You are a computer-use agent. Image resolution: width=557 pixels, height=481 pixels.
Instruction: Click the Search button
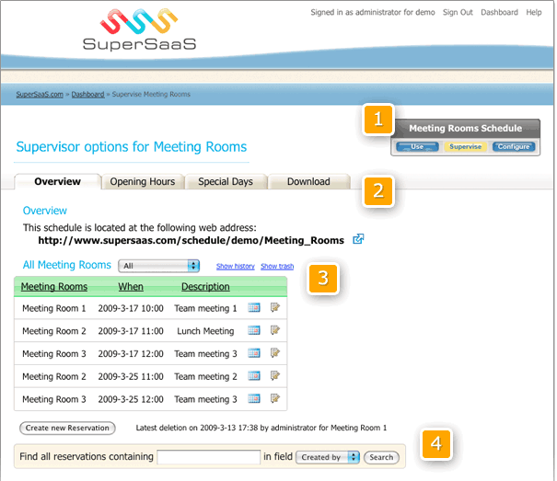click(x=381, y=457)
